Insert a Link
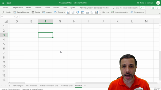 point(106,12)
